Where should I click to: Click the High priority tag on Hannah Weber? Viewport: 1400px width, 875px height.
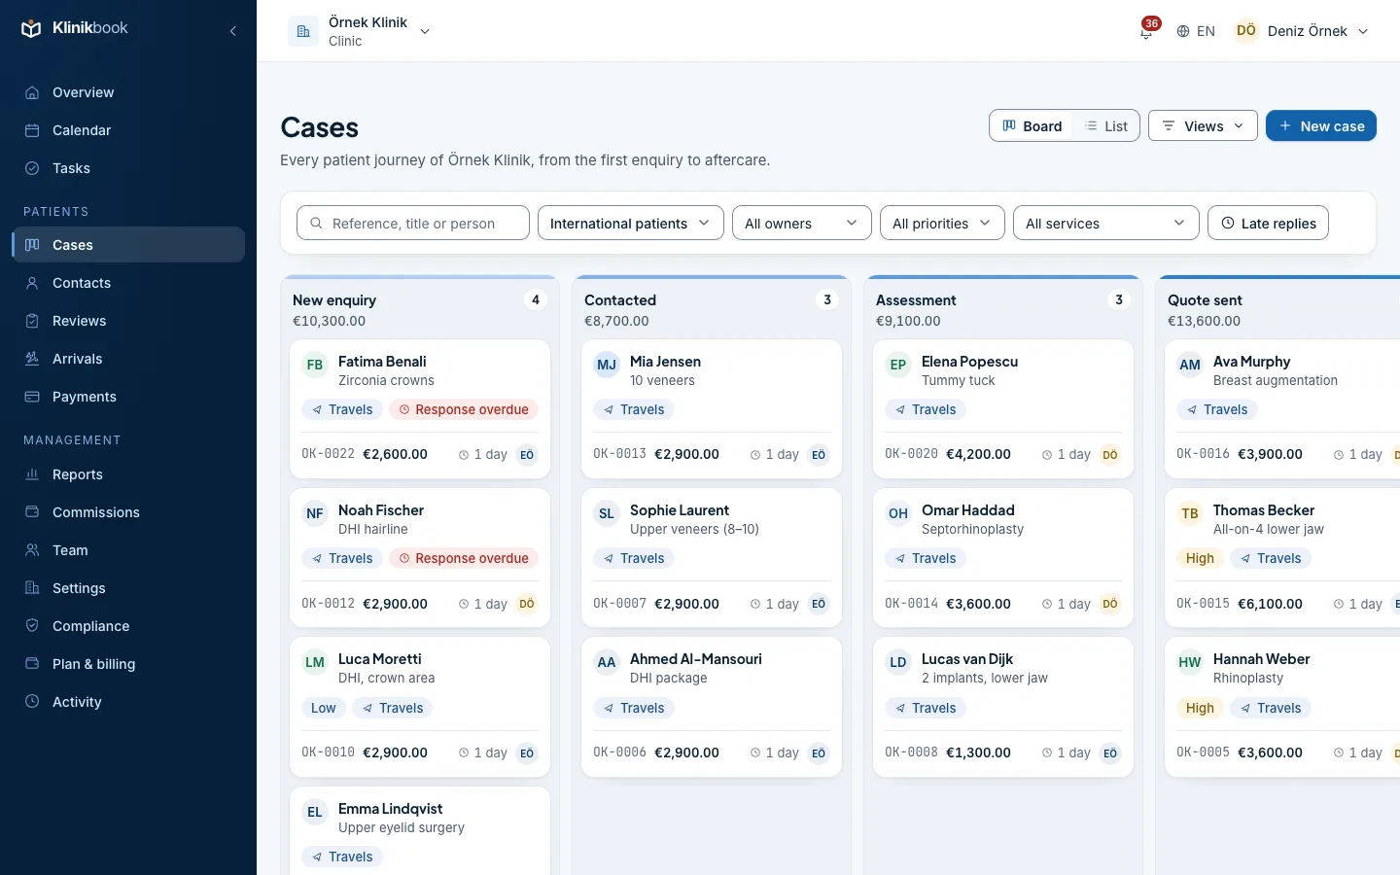1200,709
